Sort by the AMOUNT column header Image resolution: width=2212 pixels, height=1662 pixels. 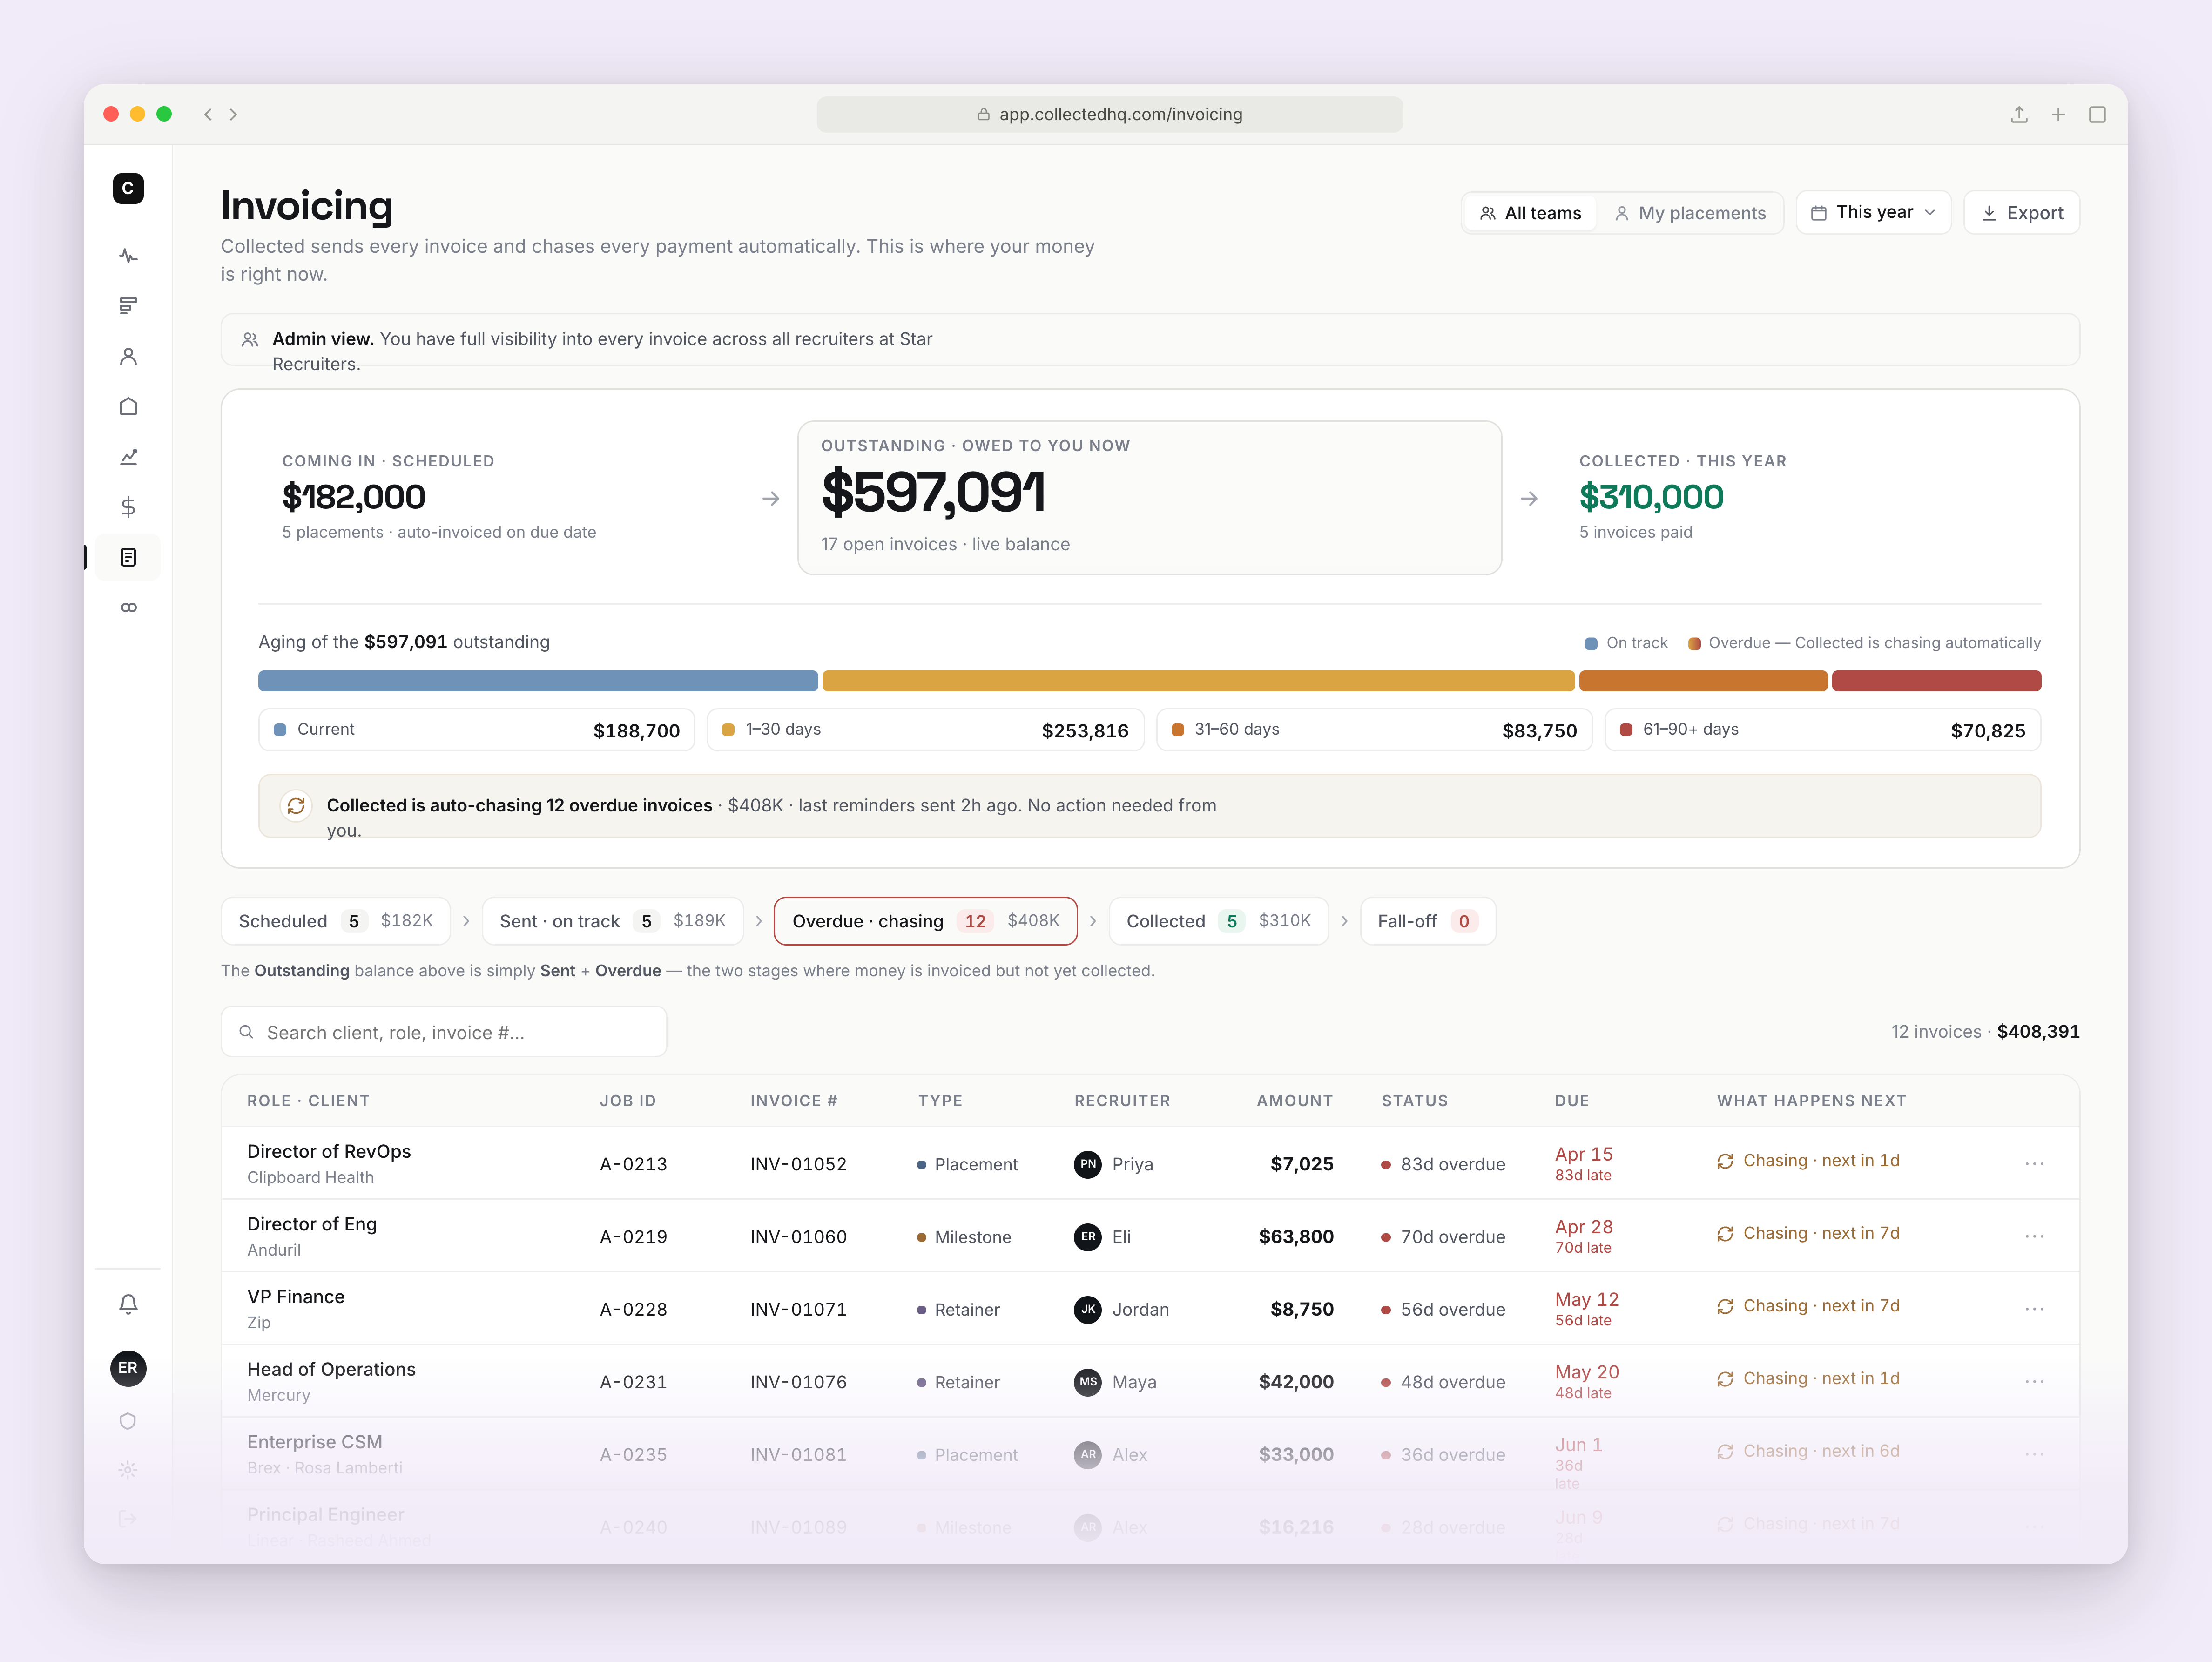pos(1294,1101)
